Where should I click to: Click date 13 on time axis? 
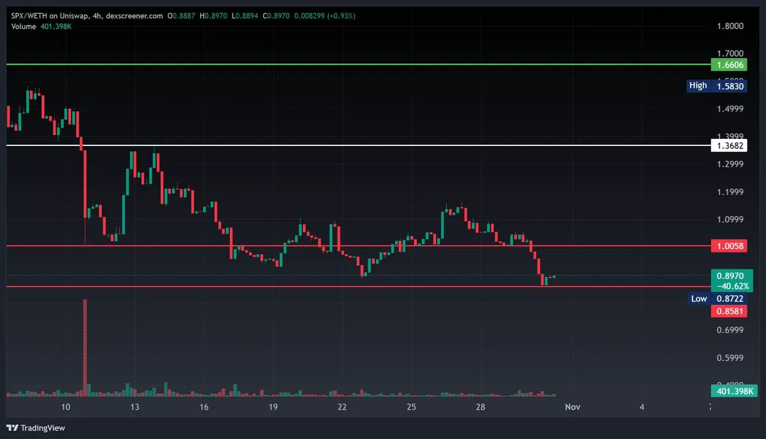point(135,407)
